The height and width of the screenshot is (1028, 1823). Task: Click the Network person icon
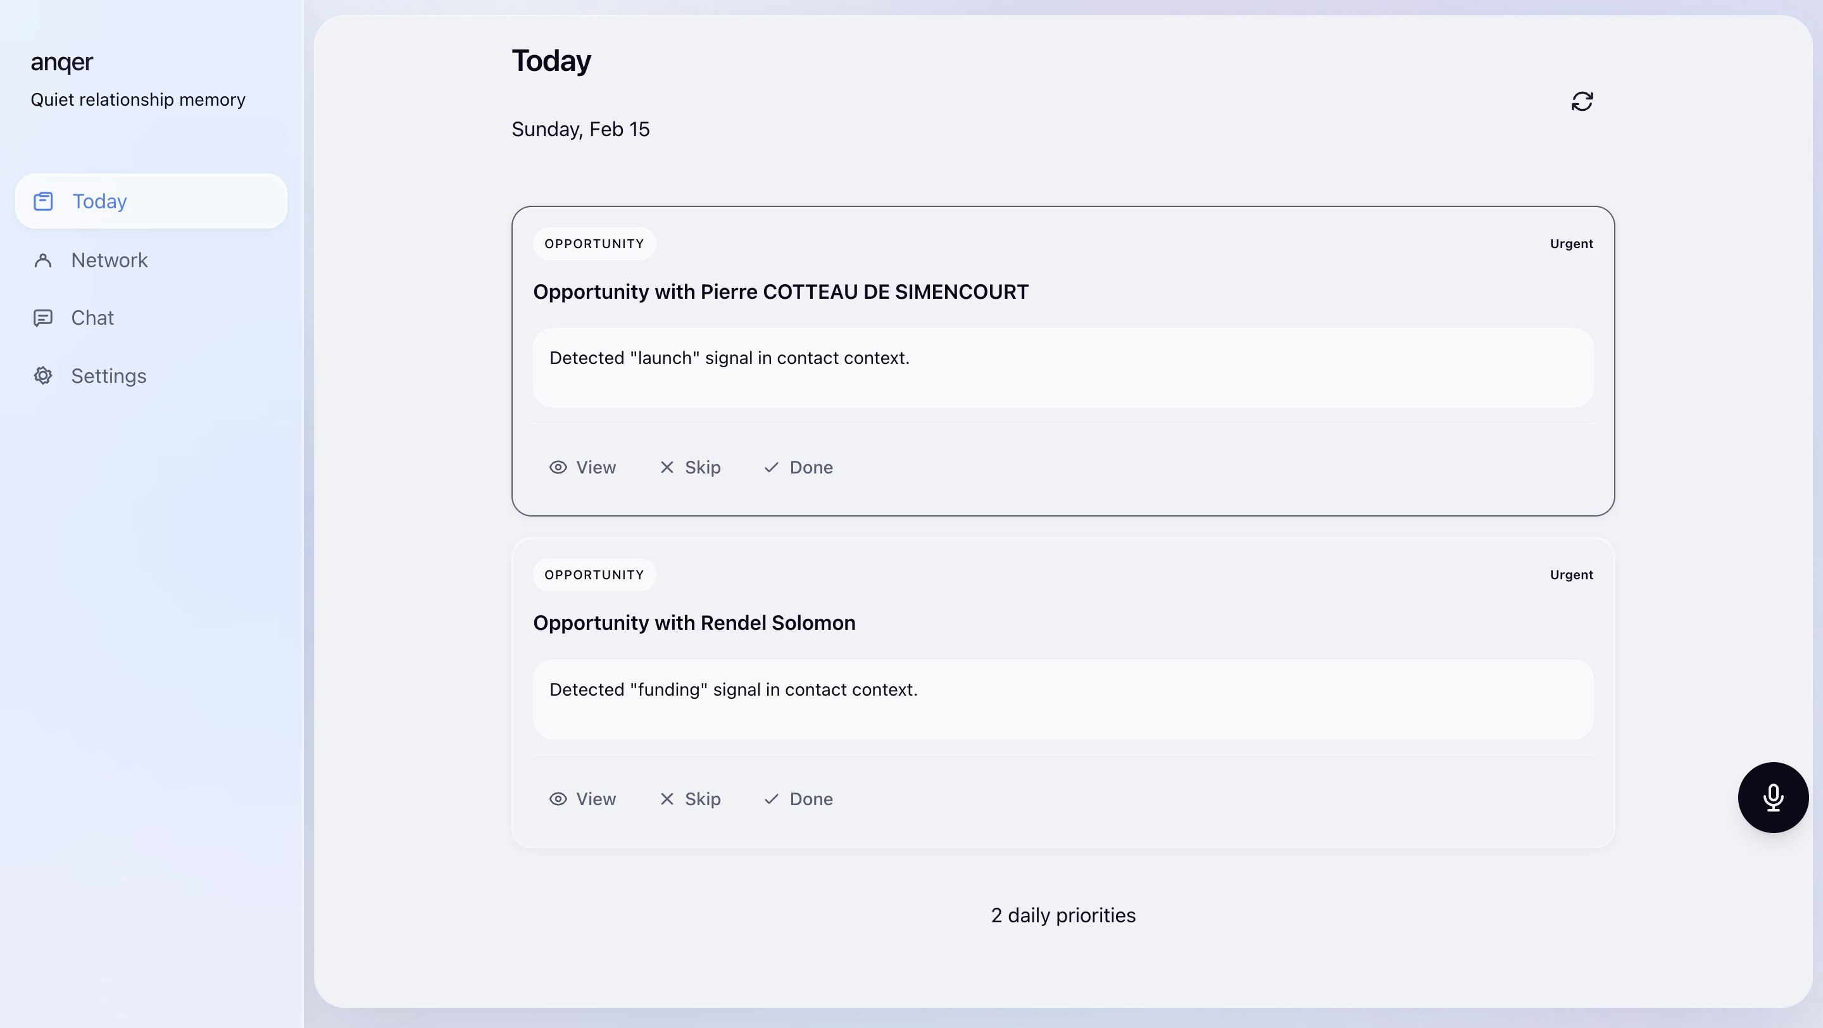coord(43,260)
